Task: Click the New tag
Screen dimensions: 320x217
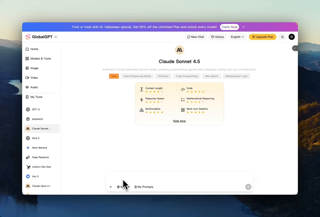Action: pos(114,76)
